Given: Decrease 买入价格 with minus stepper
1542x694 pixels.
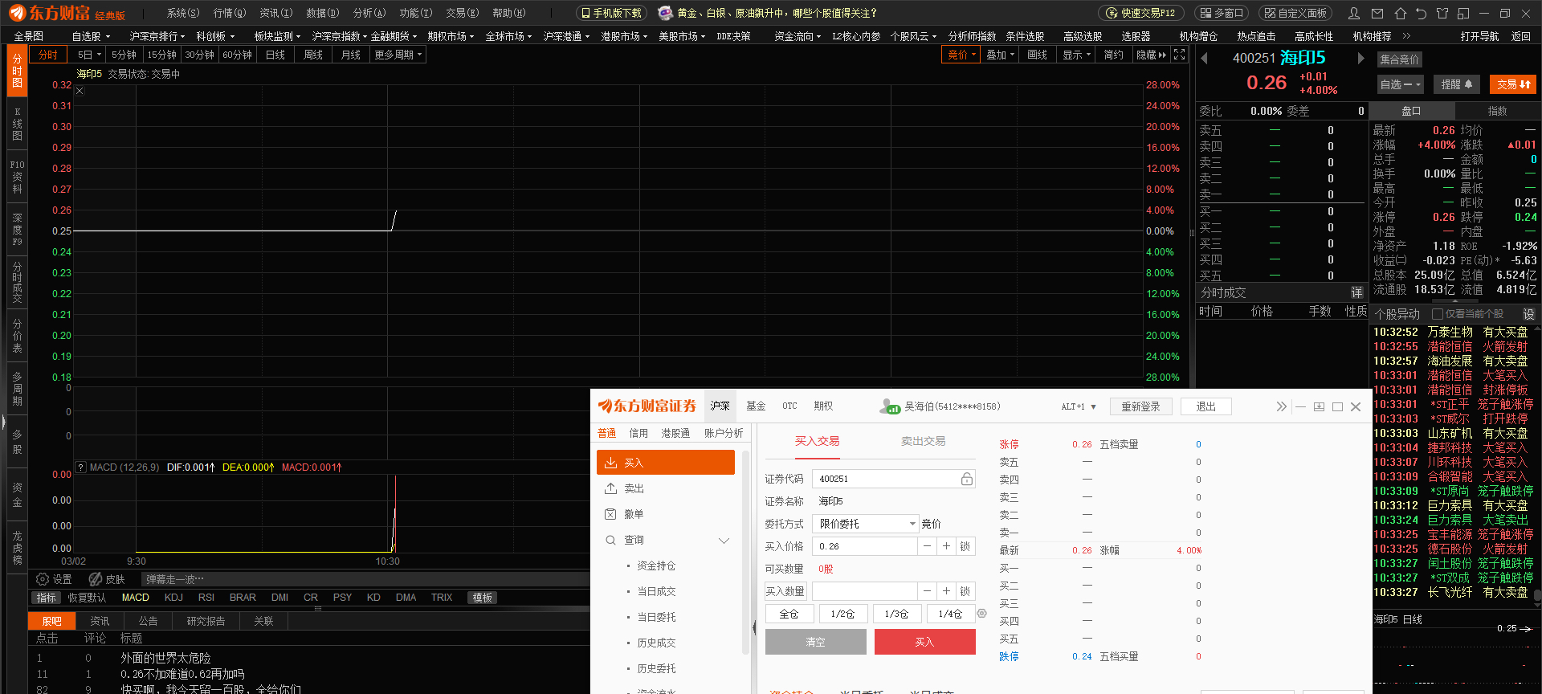Looking at the screenshot, I should 927,546.
